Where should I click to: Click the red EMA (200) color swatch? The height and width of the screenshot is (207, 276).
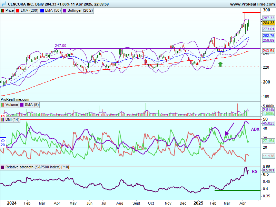[18, 11]
